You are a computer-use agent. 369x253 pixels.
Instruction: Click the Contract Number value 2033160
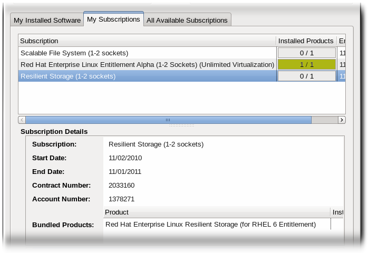point(121,185)
